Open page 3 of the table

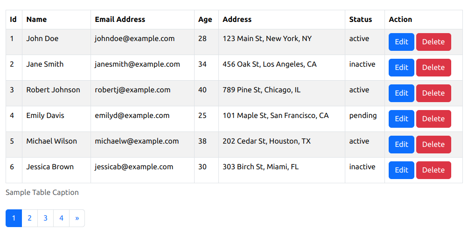[x=45, y=218]
